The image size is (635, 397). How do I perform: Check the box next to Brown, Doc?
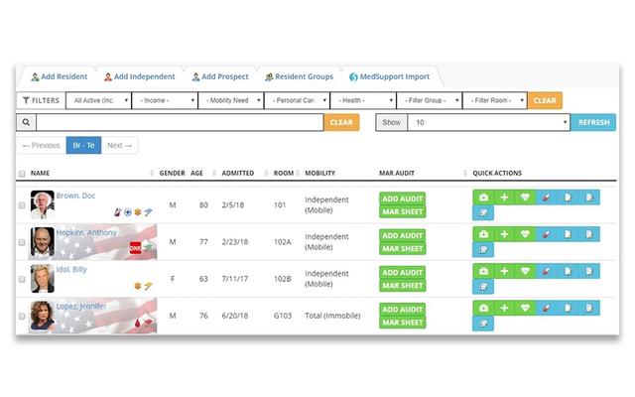tap(23, 205)
